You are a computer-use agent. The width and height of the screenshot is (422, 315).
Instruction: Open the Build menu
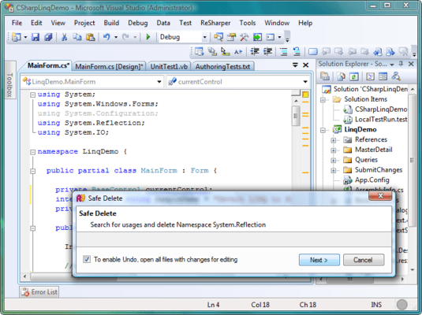pyautogui.click(x=111, y=23)
